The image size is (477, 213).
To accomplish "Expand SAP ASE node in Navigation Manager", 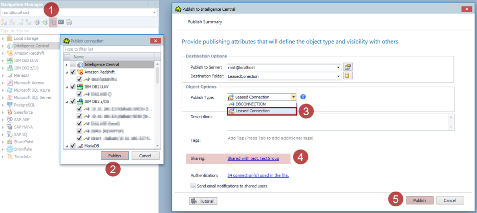I will pyautogui.click(x=3, y=120).
